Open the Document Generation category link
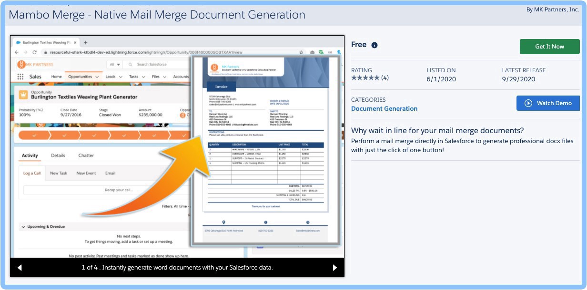Viewport: 587px width, 290px height. (x=384, y=108)
